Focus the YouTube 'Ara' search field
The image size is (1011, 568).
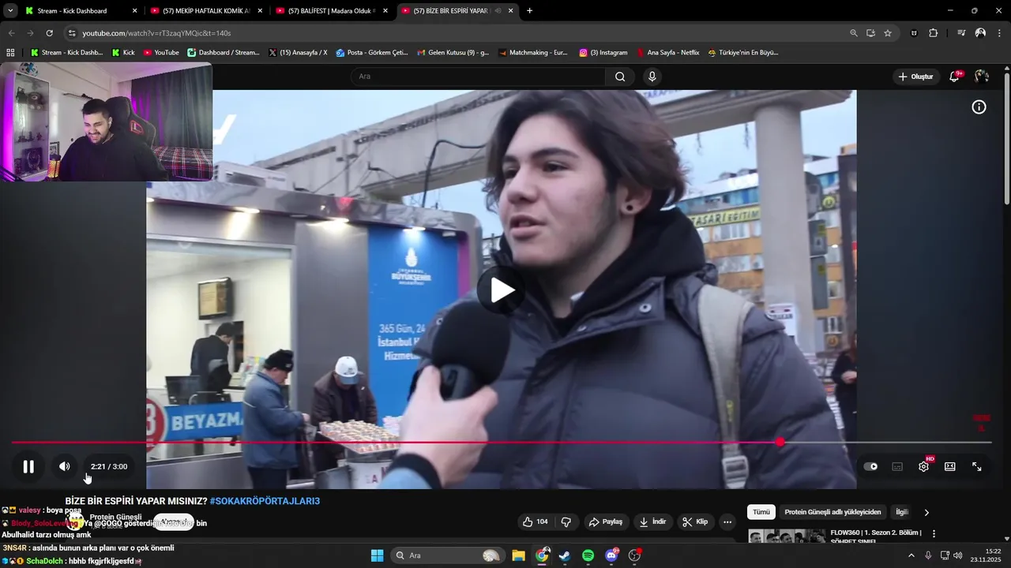click(478, 77)
